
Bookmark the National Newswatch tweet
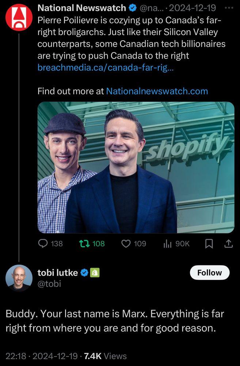(x=209, y=243)
